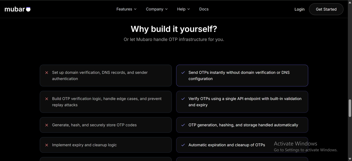This screenshot has width=352, height=161.
Task: Click the 'Or let Mubaro handle OTP infrastructure' subtitle
Action: (x=174, y=39)
